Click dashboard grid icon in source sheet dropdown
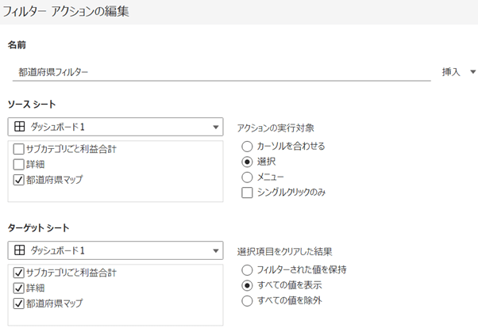 pyautogui.click(x=20, y=126)
